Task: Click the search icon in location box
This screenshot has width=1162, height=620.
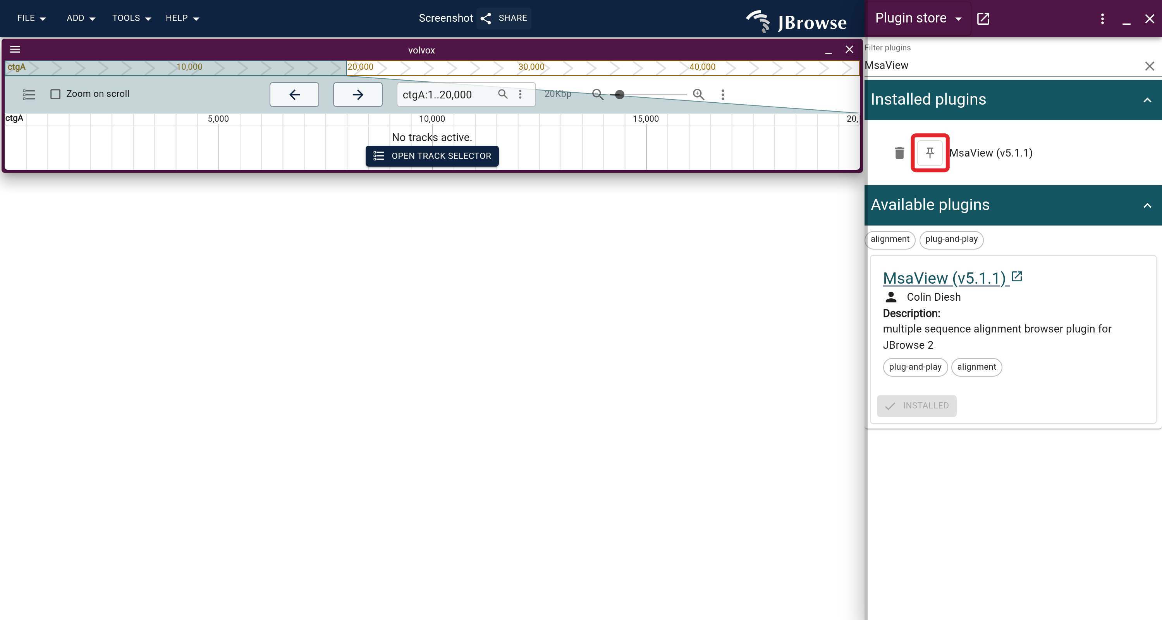Action: (502, 94)
